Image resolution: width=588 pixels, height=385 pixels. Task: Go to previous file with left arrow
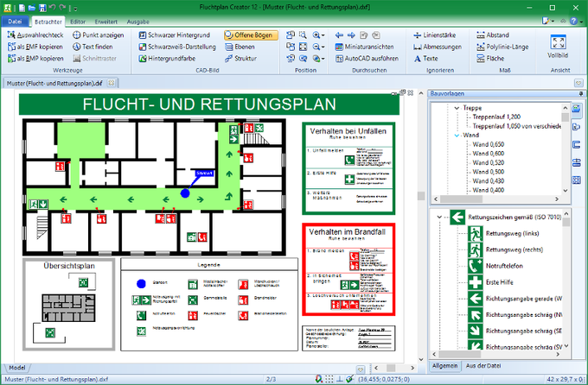coord(339,35)
